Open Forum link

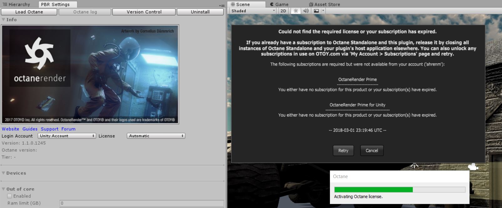point(68,129)
